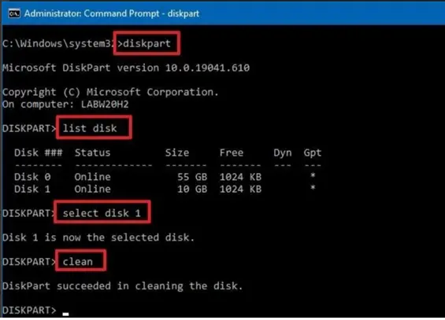The width and height of the screenshot is (445, 320).
Task: Click the 'Disk 1 is now the selected disk.' line
Action: click(98, 237)
